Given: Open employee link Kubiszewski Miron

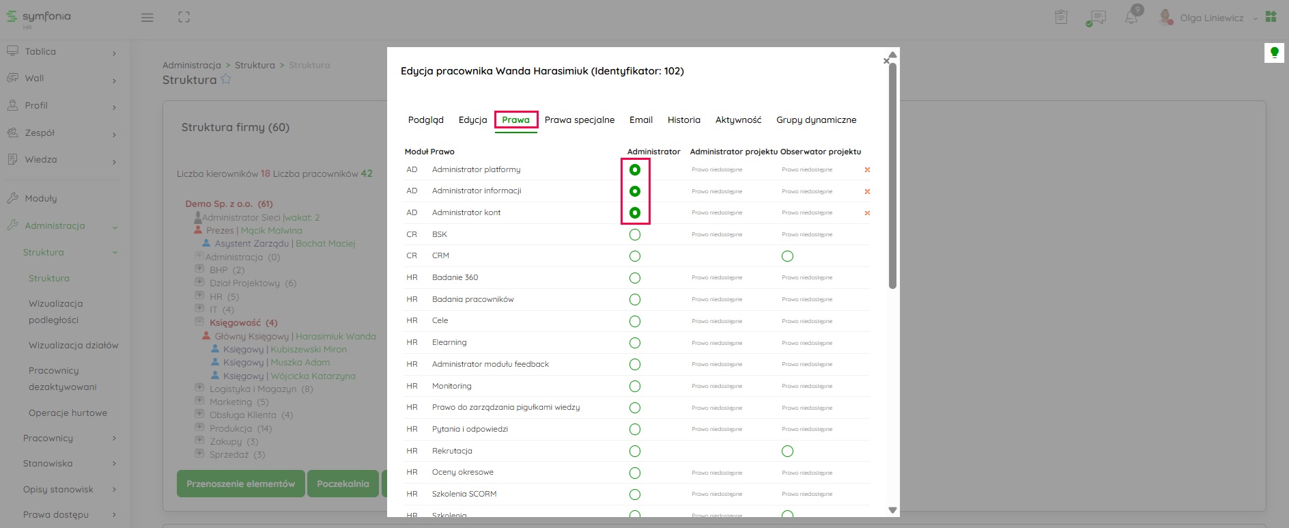Looking at the screenshot, I should [x=309, y=350].
